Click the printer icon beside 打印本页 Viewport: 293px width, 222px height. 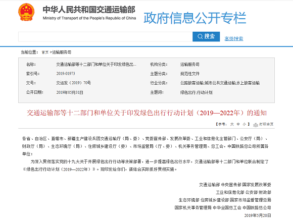(256, 125)
